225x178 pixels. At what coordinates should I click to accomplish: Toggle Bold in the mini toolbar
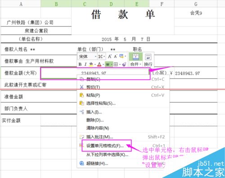[80, 64]
